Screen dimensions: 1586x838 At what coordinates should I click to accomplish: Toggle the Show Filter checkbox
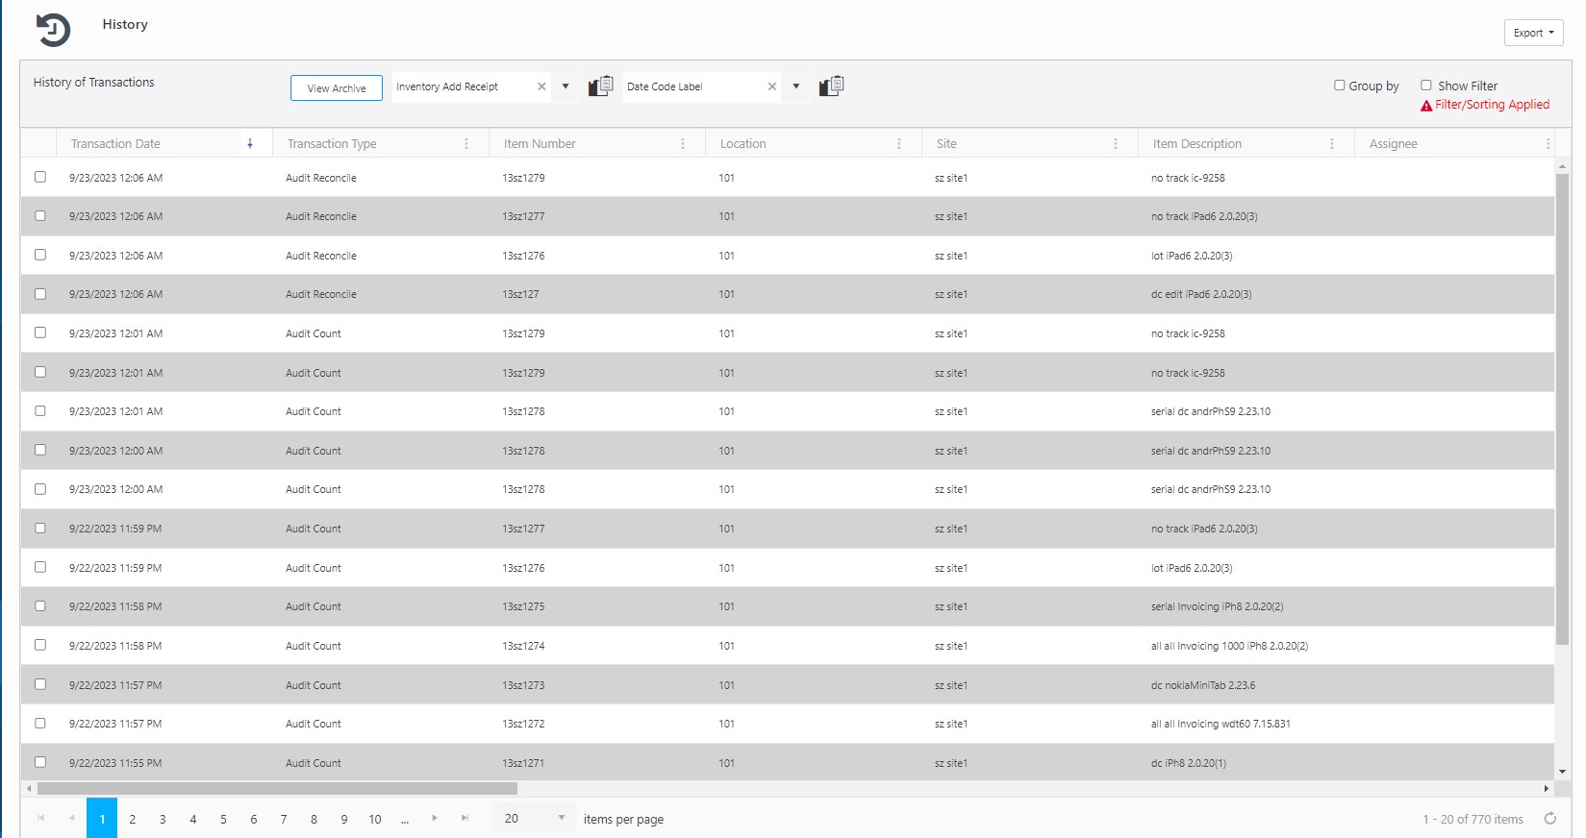tap(1426, 86)
